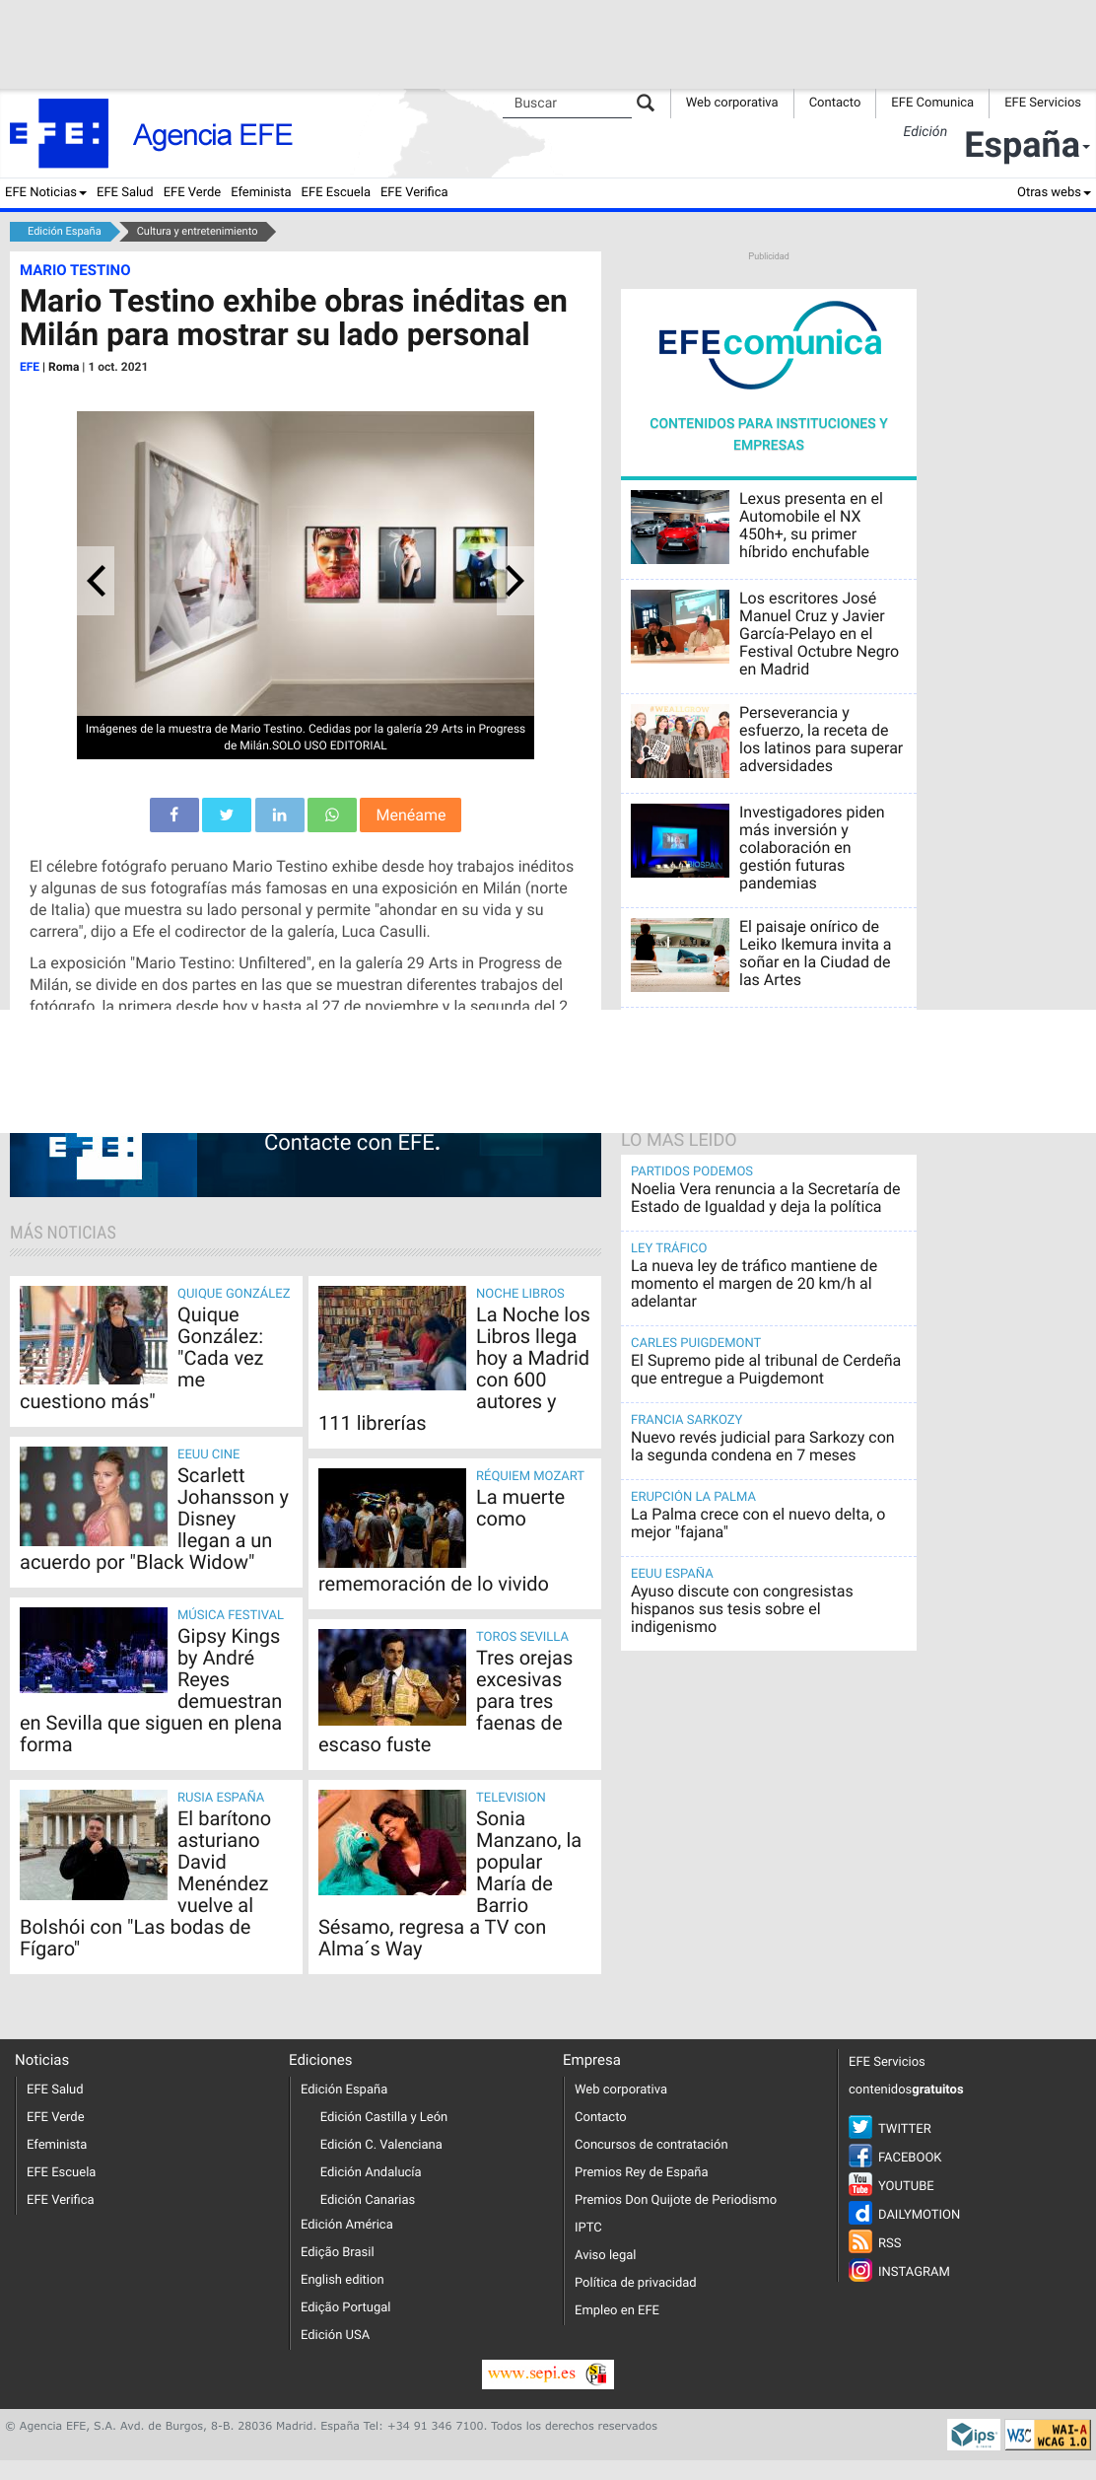1096x2480 pixels.
Task: Share article on Twitter button
Action: point(227,815)
